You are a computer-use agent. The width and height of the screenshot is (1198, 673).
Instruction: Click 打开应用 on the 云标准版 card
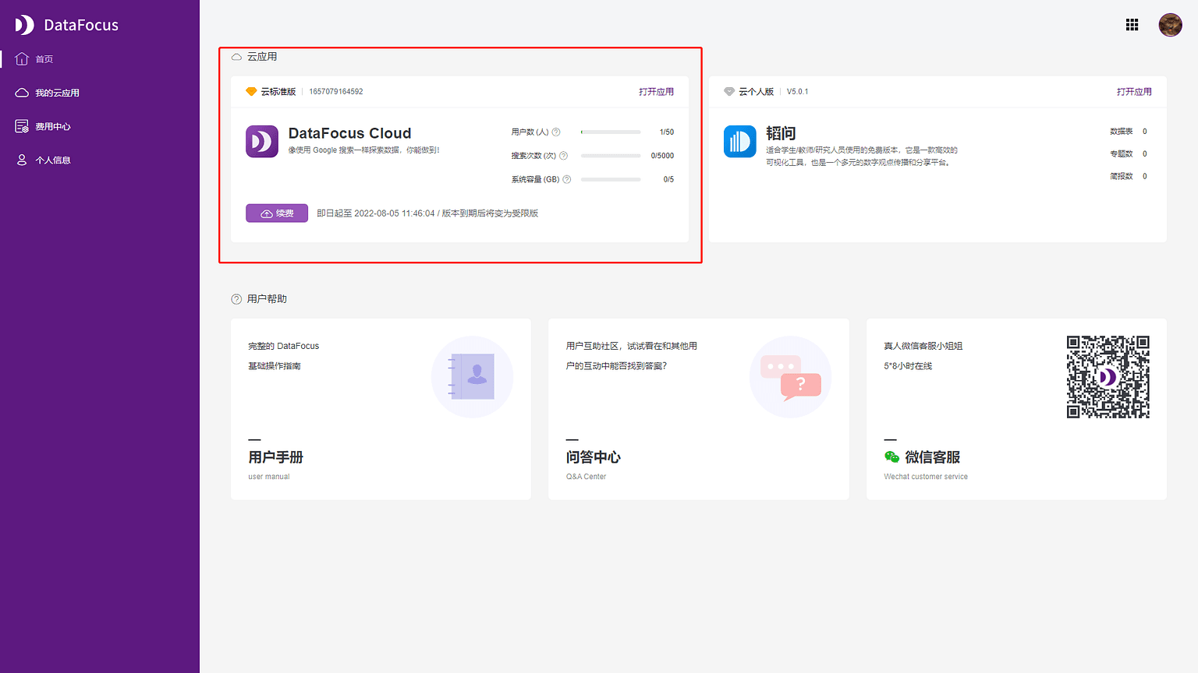point(656,91)
